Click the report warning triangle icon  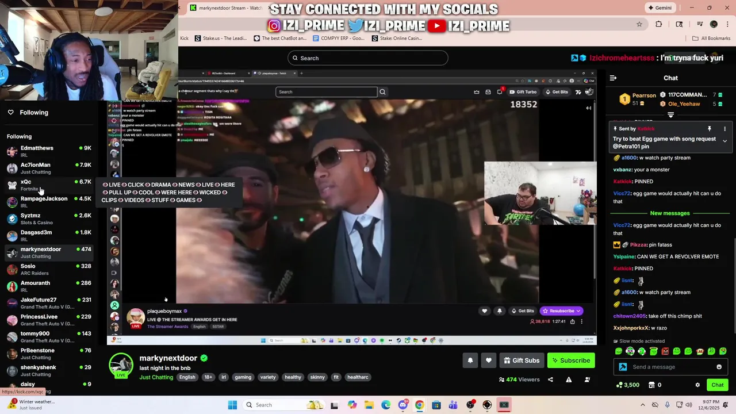pyautogui.click(x=569, y=379)
